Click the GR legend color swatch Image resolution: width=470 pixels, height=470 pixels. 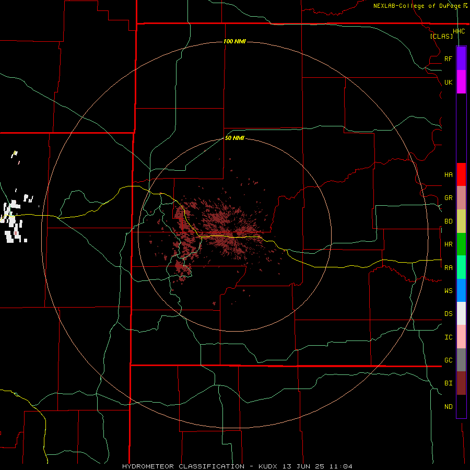461,197
